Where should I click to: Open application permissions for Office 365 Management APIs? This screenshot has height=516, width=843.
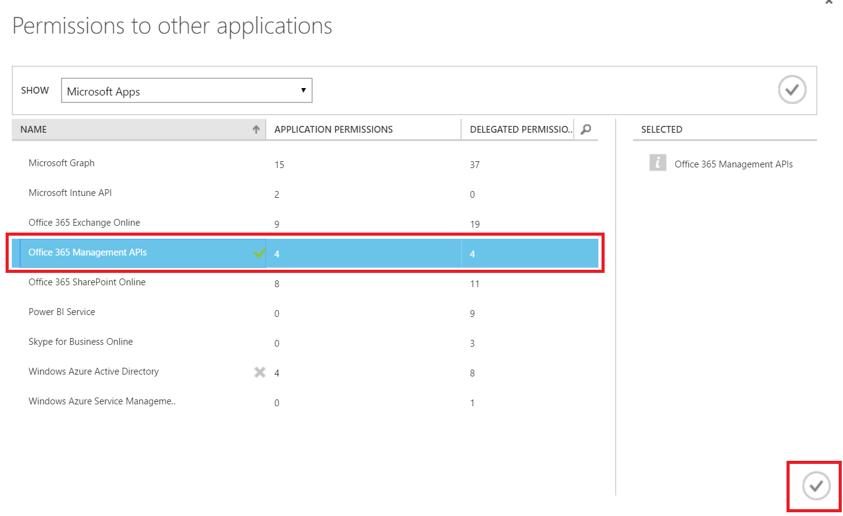click(277, 254)
